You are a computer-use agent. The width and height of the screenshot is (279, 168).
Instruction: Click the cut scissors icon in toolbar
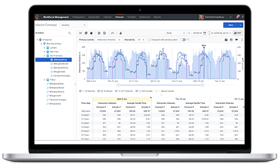pos(80,33)
